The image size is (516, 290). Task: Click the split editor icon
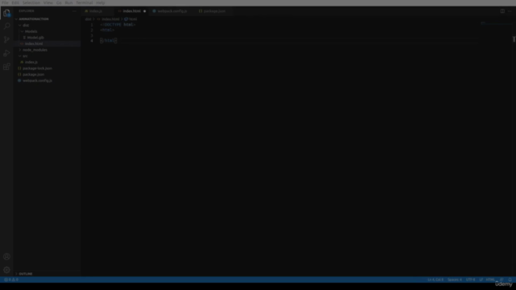[x=502, y=11]
